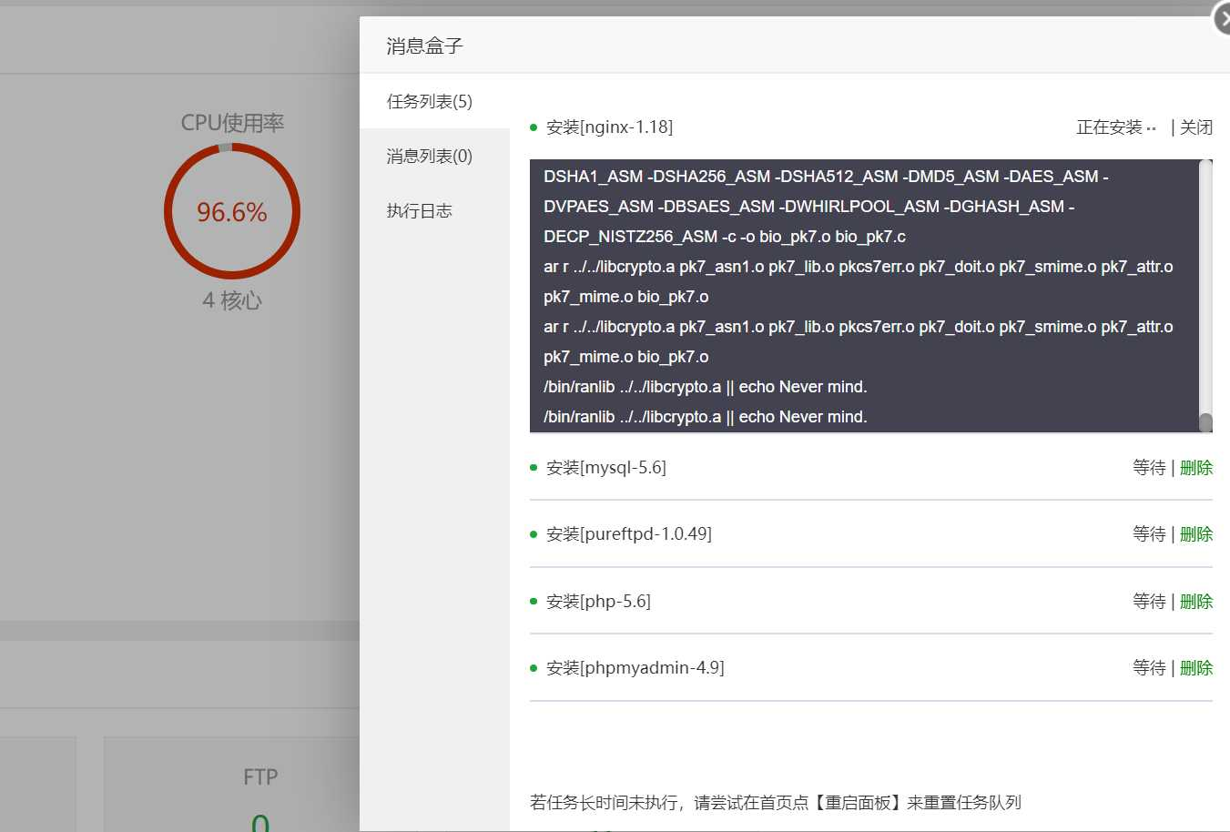1230x832 pixels.
Task: Click the green bullet beside mysql-5.6
Action: (534, 468)
